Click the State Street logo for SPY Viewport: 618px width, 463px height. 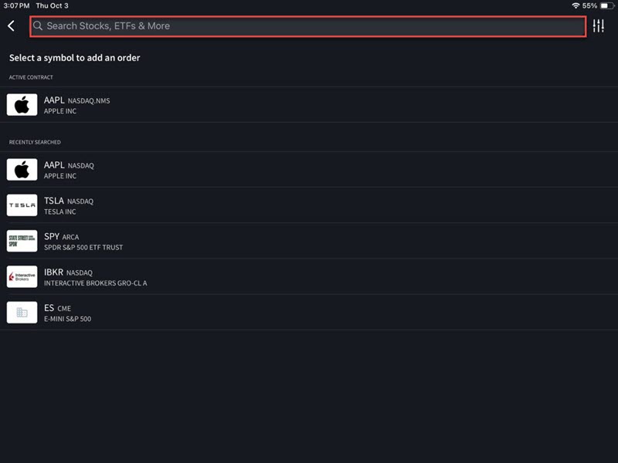click(22, 241)
